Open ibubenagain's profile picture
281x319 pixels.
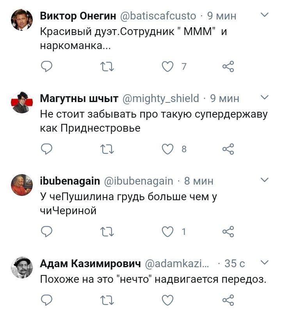(21, 185)
